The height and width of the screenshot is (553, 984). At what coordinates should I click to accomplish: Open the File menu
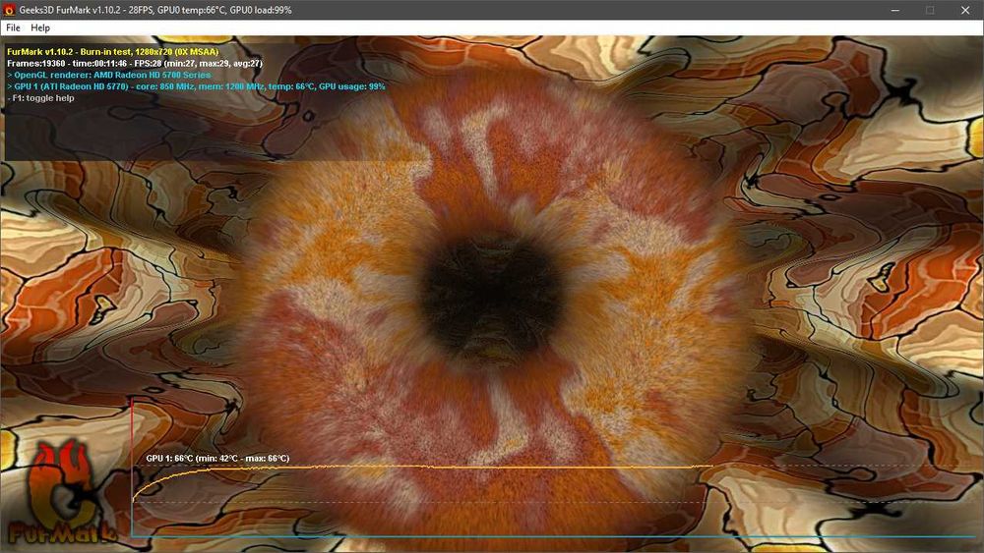pos(13,28)
